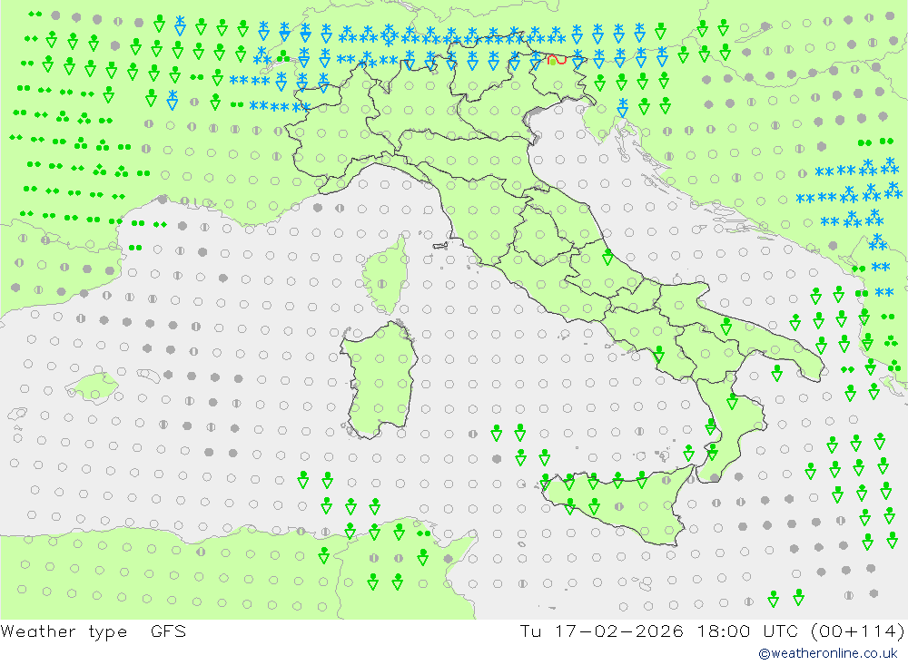The height and width of the screenshot is (665, 908).
Task: Click the red freezing rain symbol
Action: (x=557, y=59)
